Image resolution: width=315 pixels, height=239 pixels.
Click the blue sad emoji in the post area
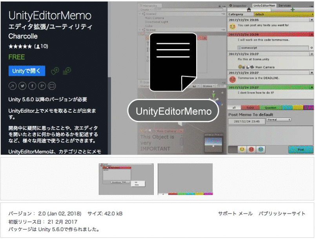(260, 150)
